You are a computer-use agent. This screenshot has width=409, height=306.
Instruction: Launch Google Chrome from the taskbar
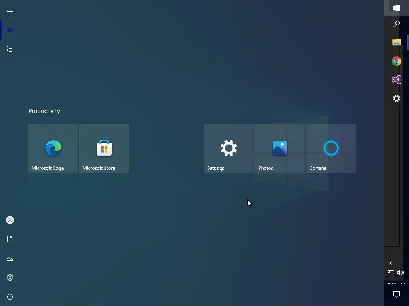point(397,61)
